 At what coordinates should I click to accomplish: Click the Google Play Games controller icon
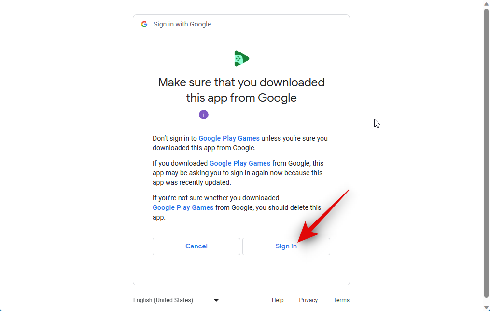[x=241, y=59]
